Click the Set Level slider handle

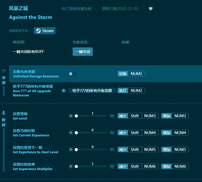click(x=76, y=116)
